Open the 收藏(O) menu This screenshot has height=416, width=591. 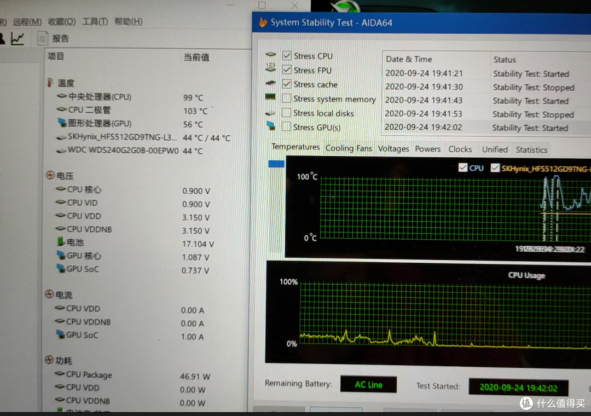(62, 22)
